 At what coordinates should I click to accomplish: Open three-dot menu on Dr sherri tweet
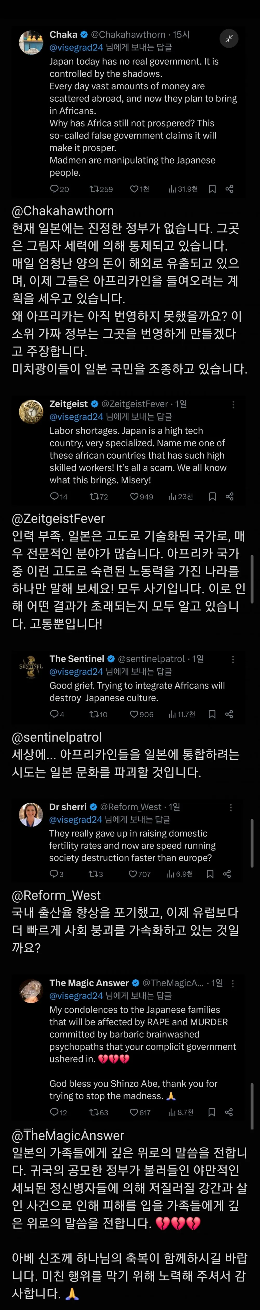coord(231,807)
